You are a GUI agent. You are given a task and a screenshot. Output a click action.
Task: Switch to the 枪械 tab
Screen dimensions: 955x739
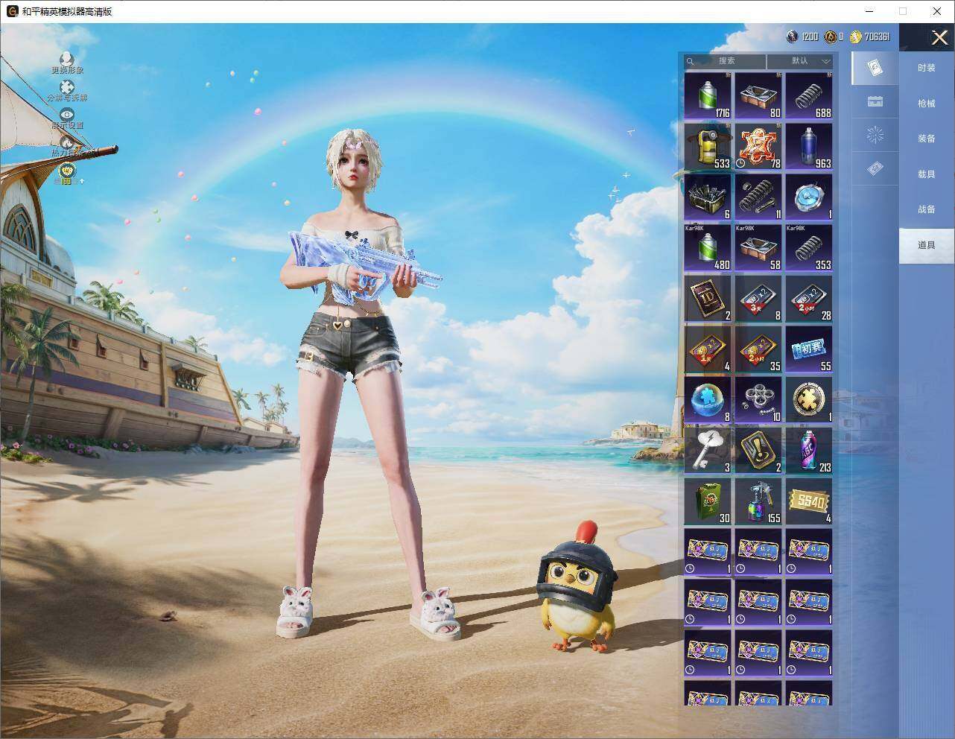point(926,104)
